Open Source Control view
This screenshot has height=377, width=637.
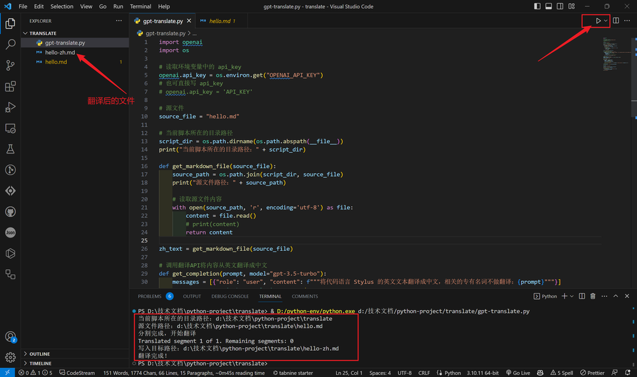[10, 66]
